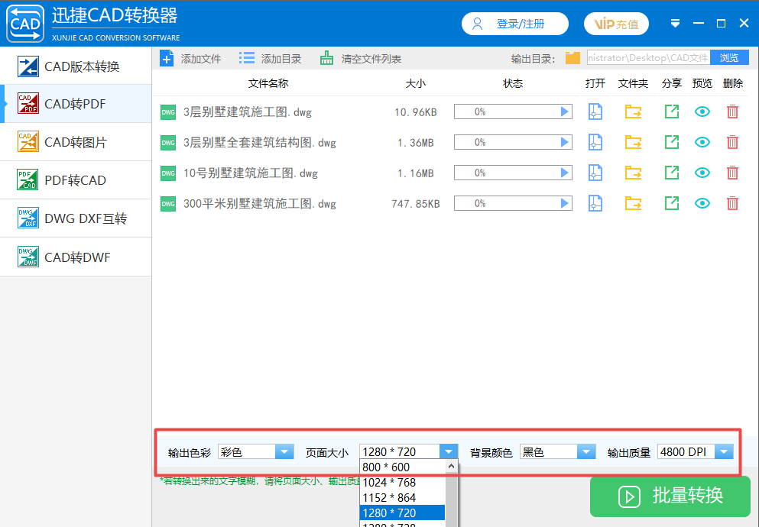Open 3层别墅建筑施工图.dwg as PDF
Image resolution: width=759 pixels, height=527 pixels.
(x=595, y=112)
